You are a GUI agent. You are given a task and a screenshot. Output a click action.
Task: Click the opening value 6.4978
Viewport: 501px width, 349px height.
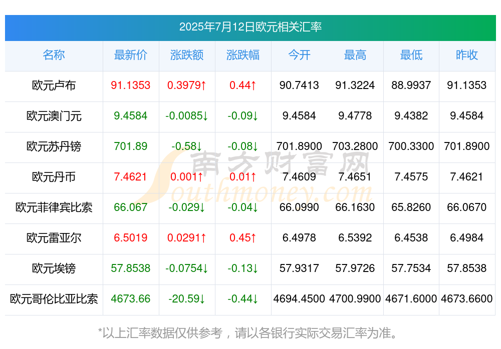[x=299, y=237]
